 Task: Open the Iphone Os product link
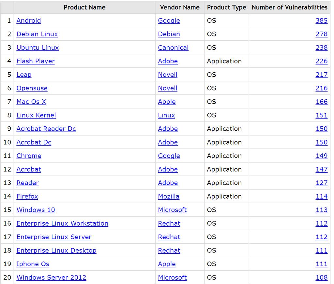[33, 264]
